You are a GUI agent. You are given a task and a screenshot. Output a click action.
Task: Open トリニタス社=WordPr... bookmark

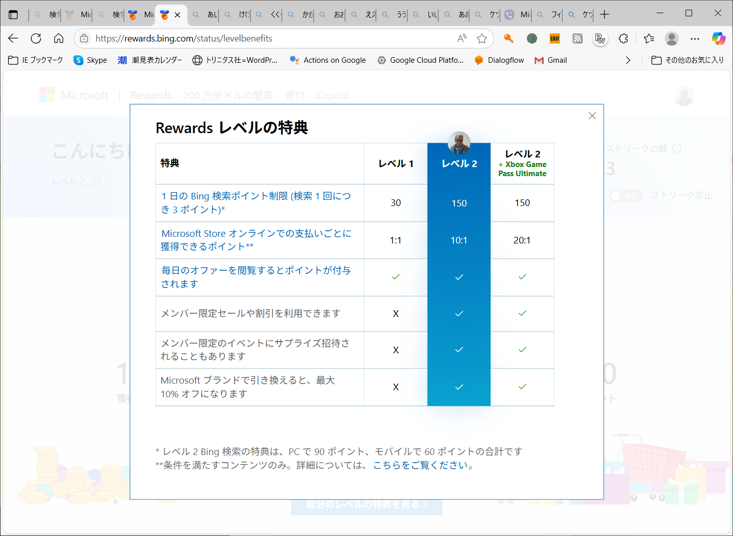click(x=235, y=60)
